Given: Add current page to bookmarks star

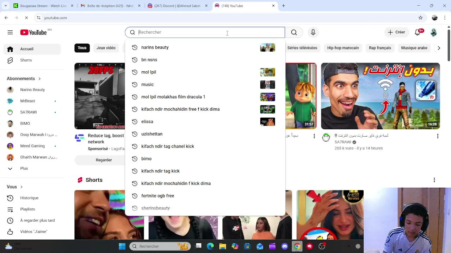Looking at the screenshot, I should pyautogui.click(x=420, y=18).
